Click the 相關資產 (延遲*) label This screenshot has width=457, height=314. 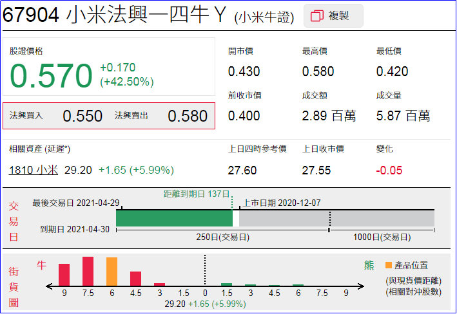[39, 149]
